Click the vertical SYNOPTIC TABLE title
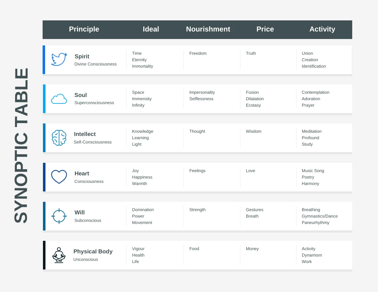This screenshot has height=292, width=378. tap(21, 146)
